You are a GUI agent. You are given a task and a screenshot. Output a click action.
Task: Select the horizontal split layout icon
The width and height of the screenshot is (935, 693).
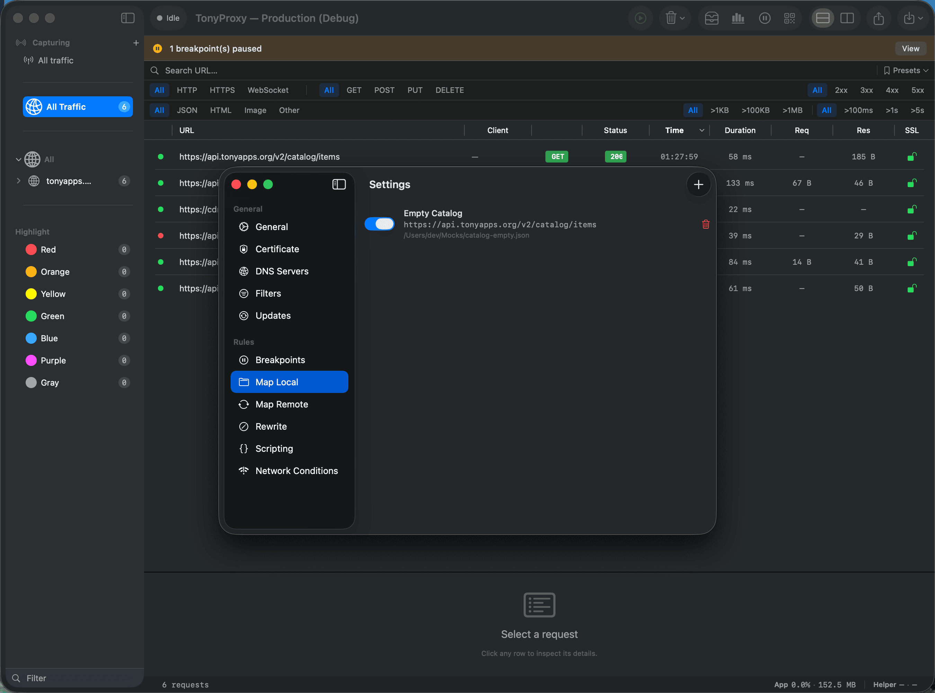click(x=823, y=18)
